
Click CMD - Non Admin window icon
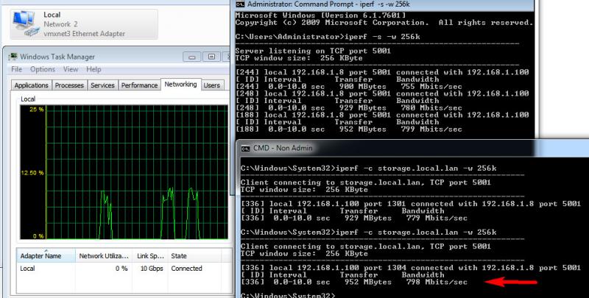pos(245,148)
